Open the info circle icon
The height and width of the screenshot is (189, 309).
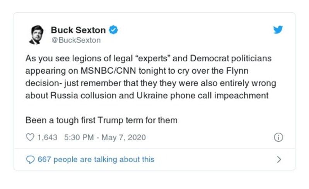pos(278,137)
